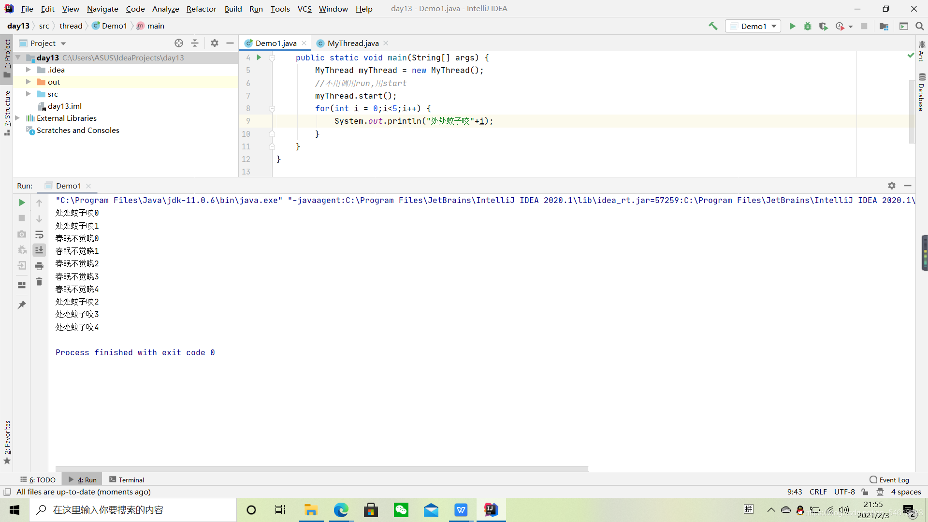
Task: Clear all console output with trash icon
Action: tap(39, 282)
